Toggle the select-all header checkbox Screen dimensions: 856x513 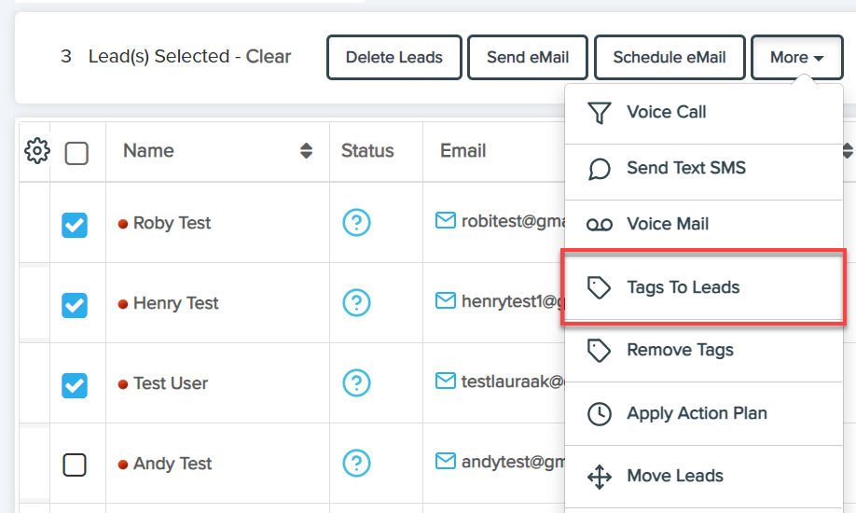tap(76, 152)
